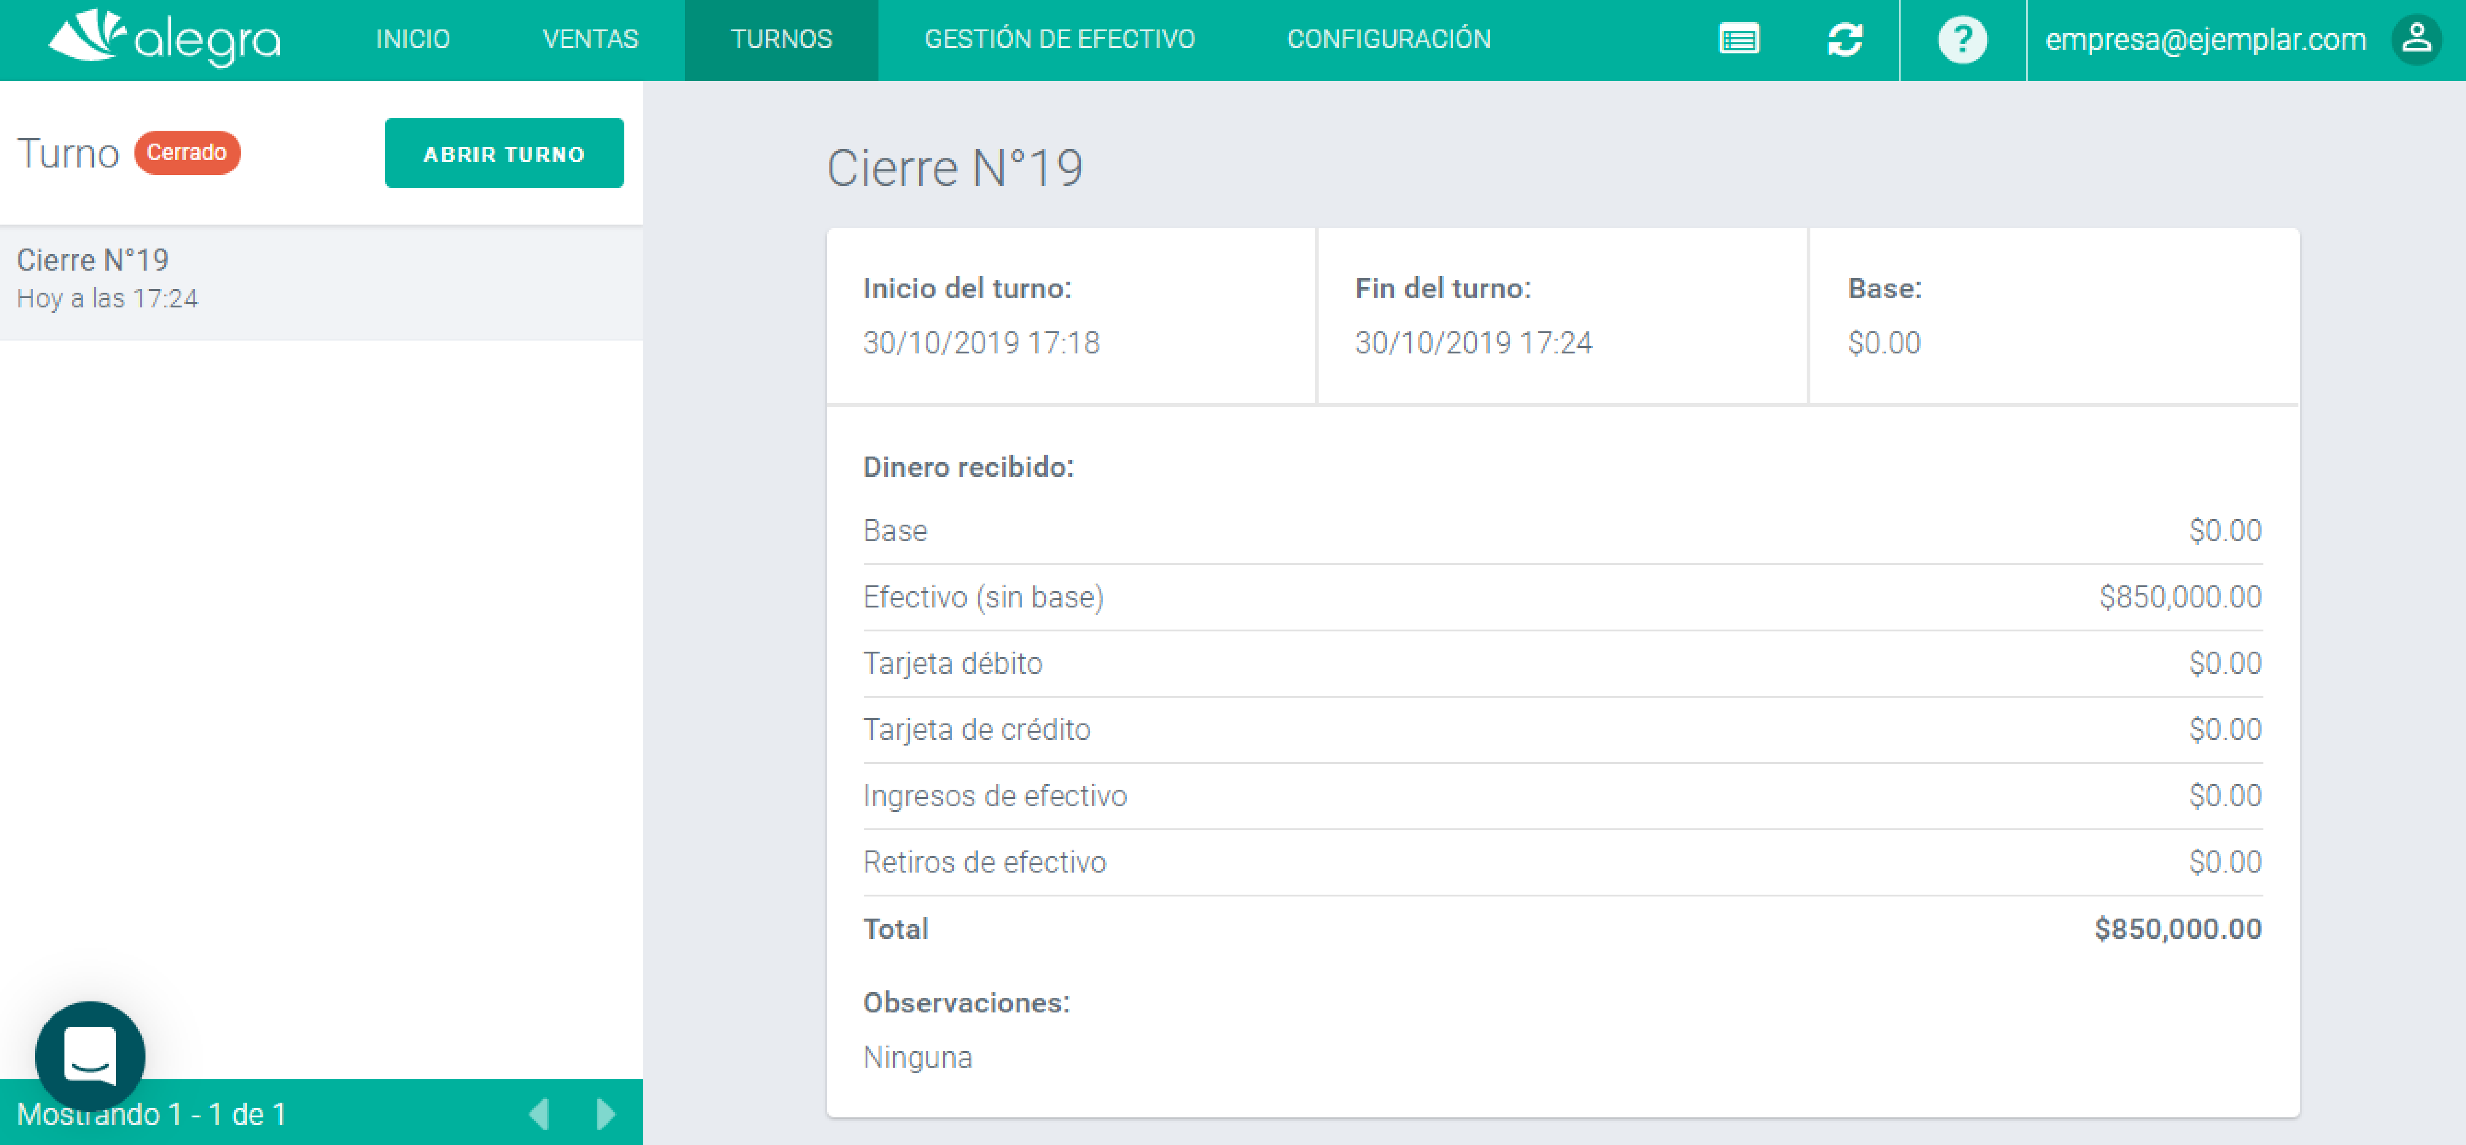Image resolution: width=2466 pixels, height=1145 pixels.
Task: Open the VENTAS menu
Action: click(591, 39)
